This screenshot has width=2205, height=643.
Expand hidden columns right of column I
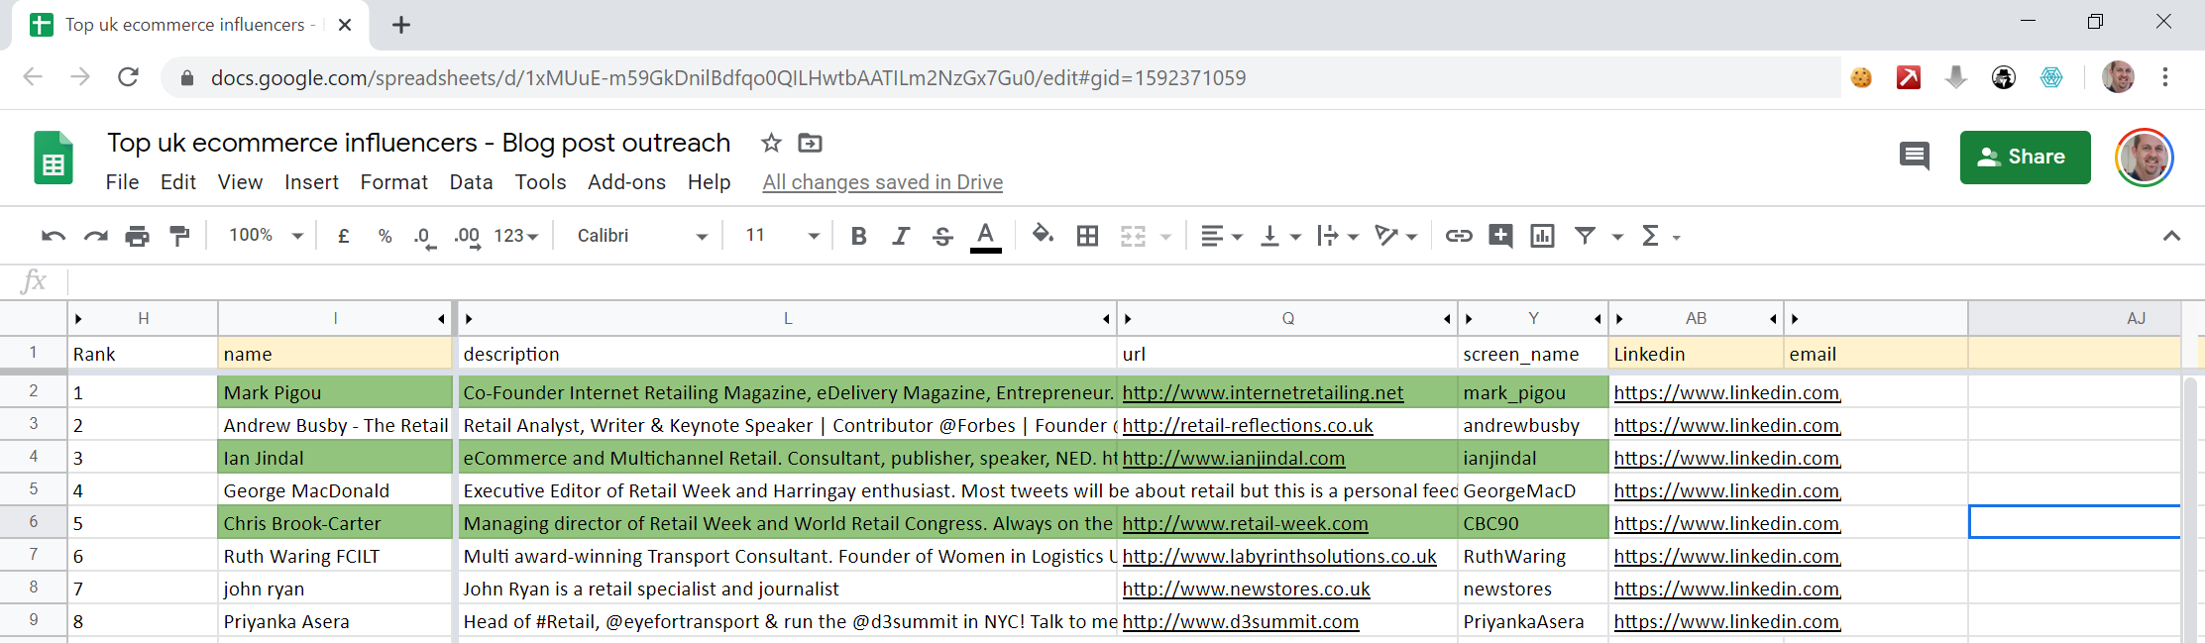pos(441,319)
